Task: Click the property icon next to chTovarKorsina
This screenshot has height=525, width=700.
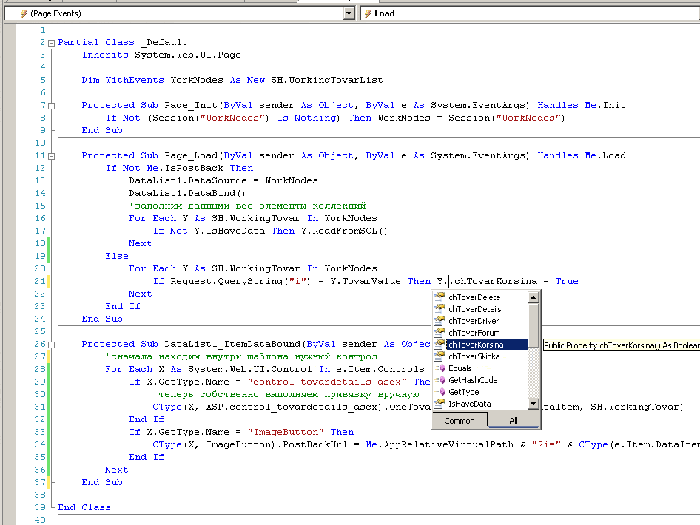Action: (x=440, y=345)
